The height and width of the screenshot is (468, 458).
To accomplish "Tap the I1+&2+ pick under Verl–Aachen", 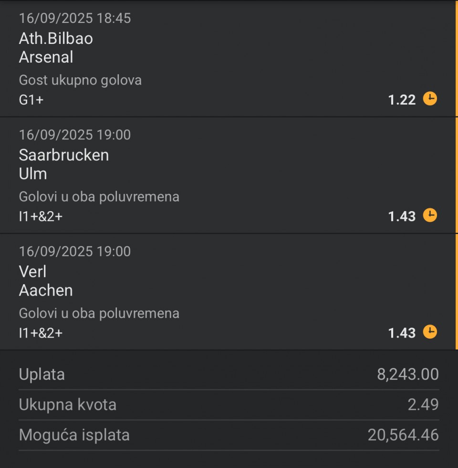I will click(41, 333).
